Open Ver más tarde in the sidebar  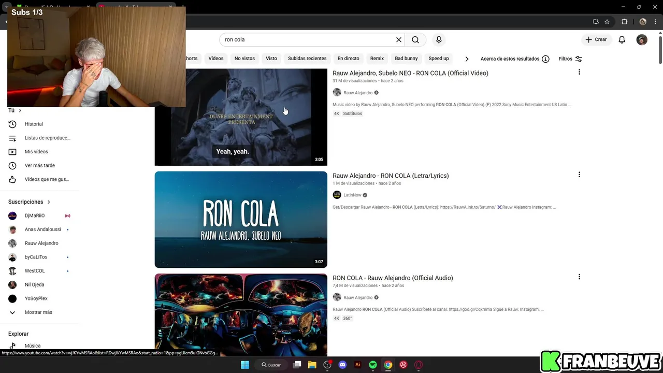40,166
